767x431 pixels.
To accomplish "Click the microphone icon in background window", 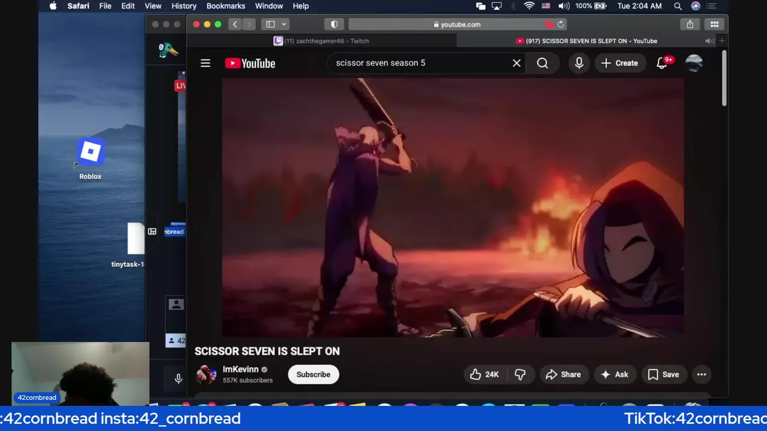I will (x=178, y=378).
